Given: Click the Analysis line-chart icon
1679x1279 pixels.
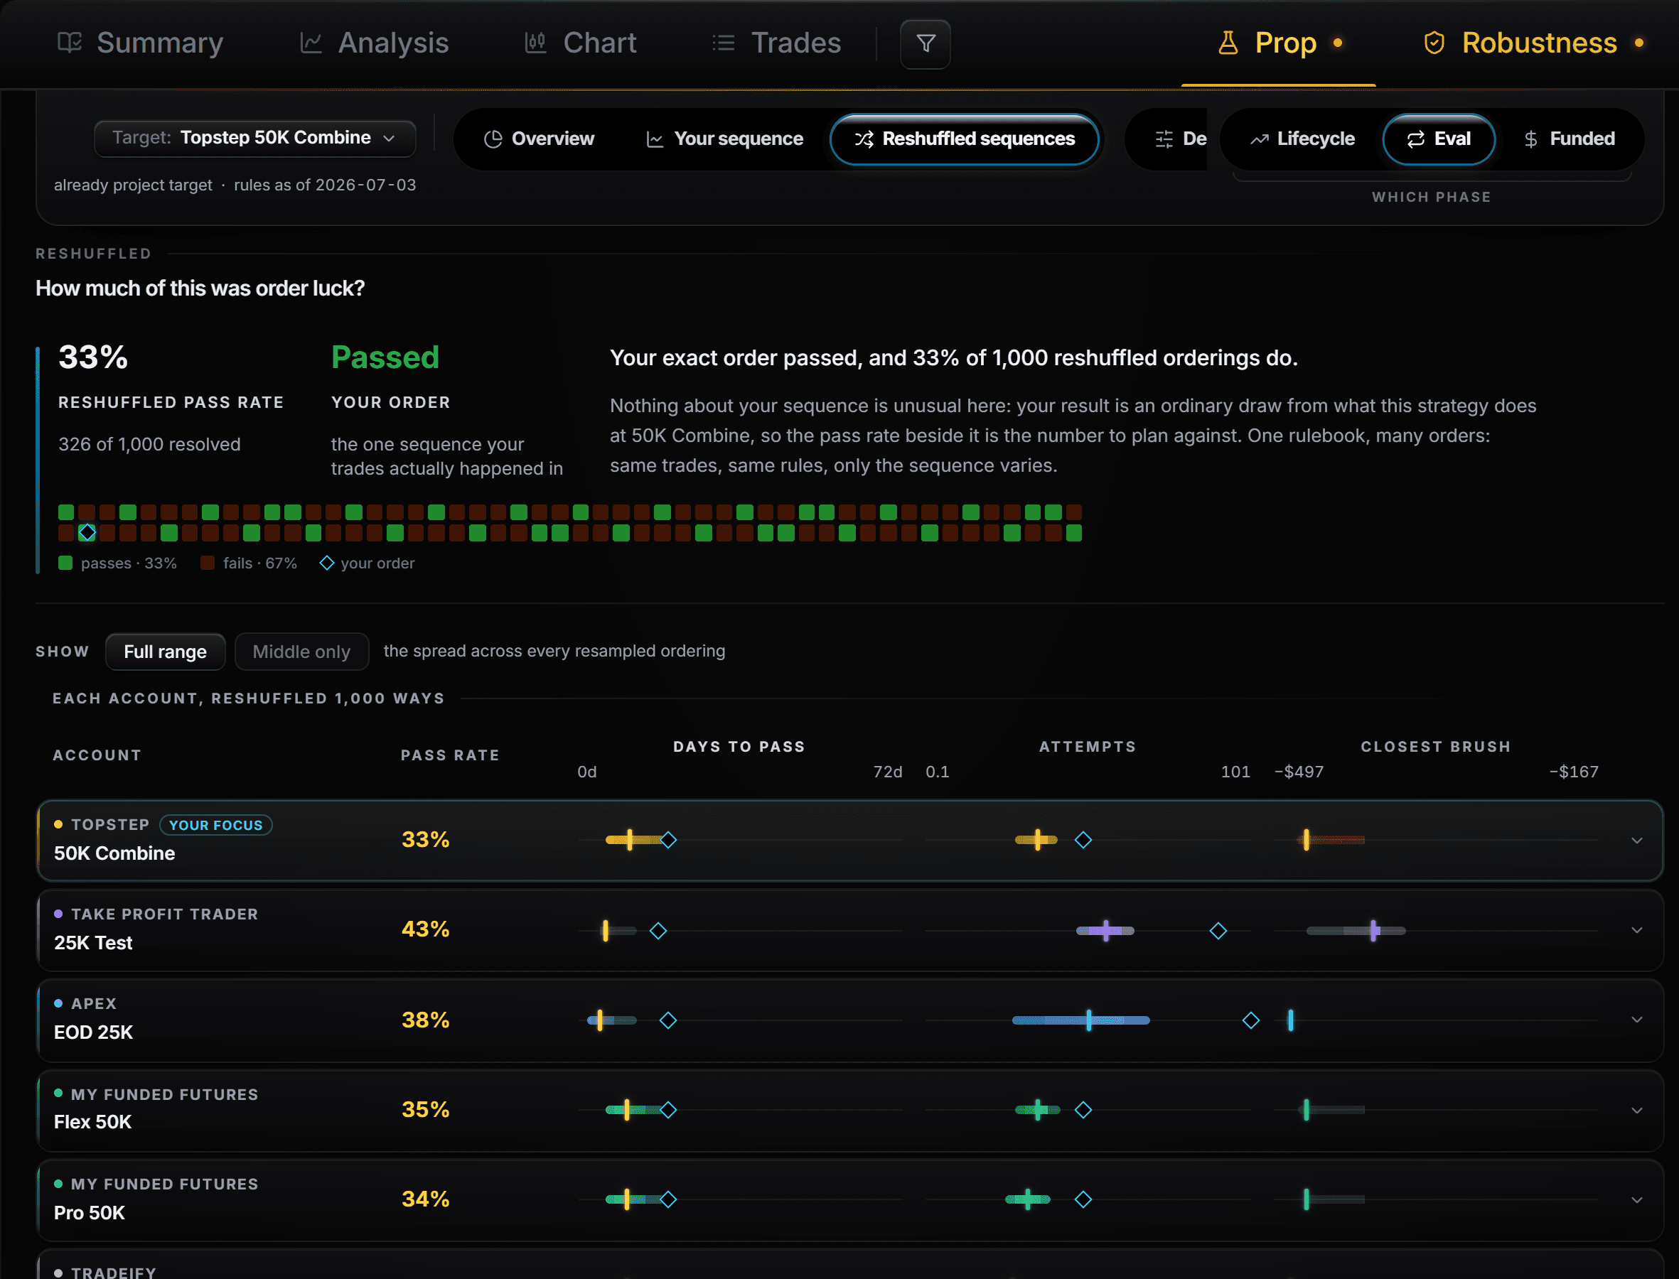Looking at the screenshot, I should (311, 43).
